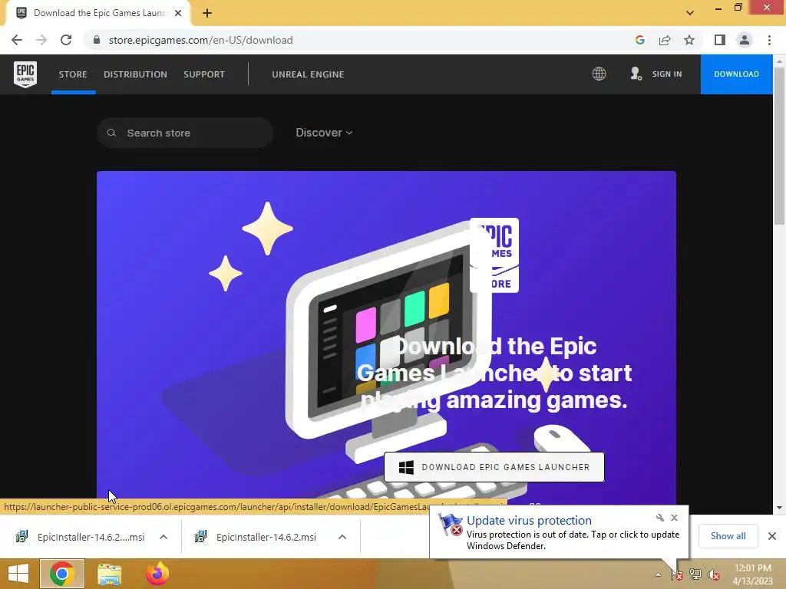786x589 pixels.
Task: Go to UNREAL ENGINE link
Action: pos(308,74)
